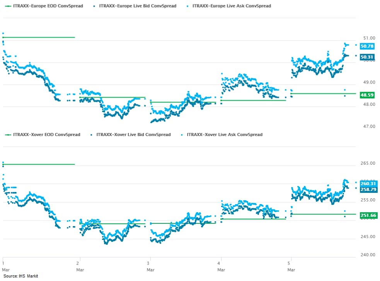Image resolution: width=380 pixels, height=281 pixels.
Task: Select the 260.31 Xover ask value tag
Action: tap(368, 184)
